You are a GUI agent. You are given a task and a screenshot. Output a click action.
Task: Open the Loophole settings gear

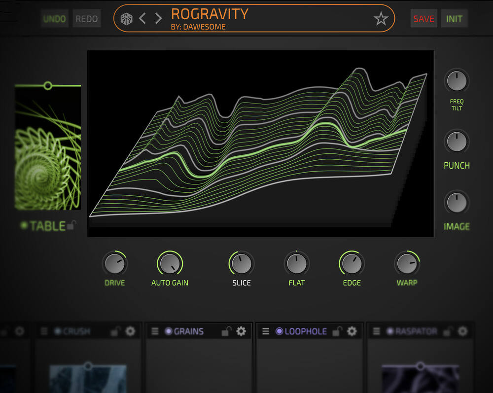(352, 331)
